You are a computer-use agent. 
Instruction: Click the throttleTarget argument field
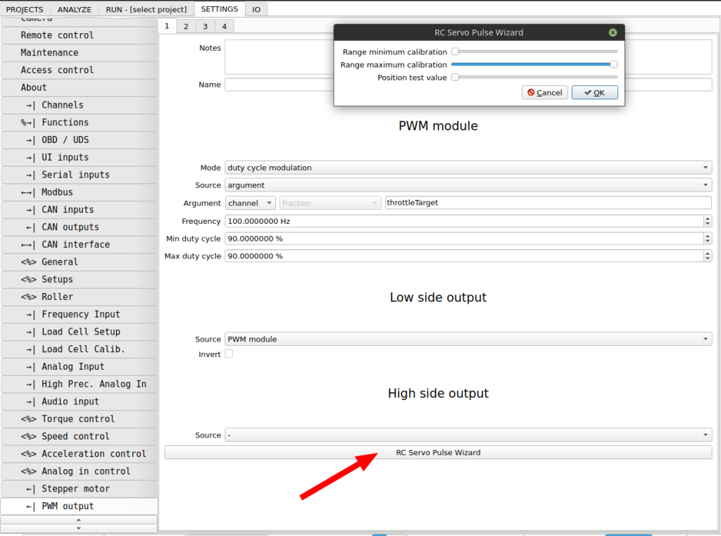click(548, 203)
